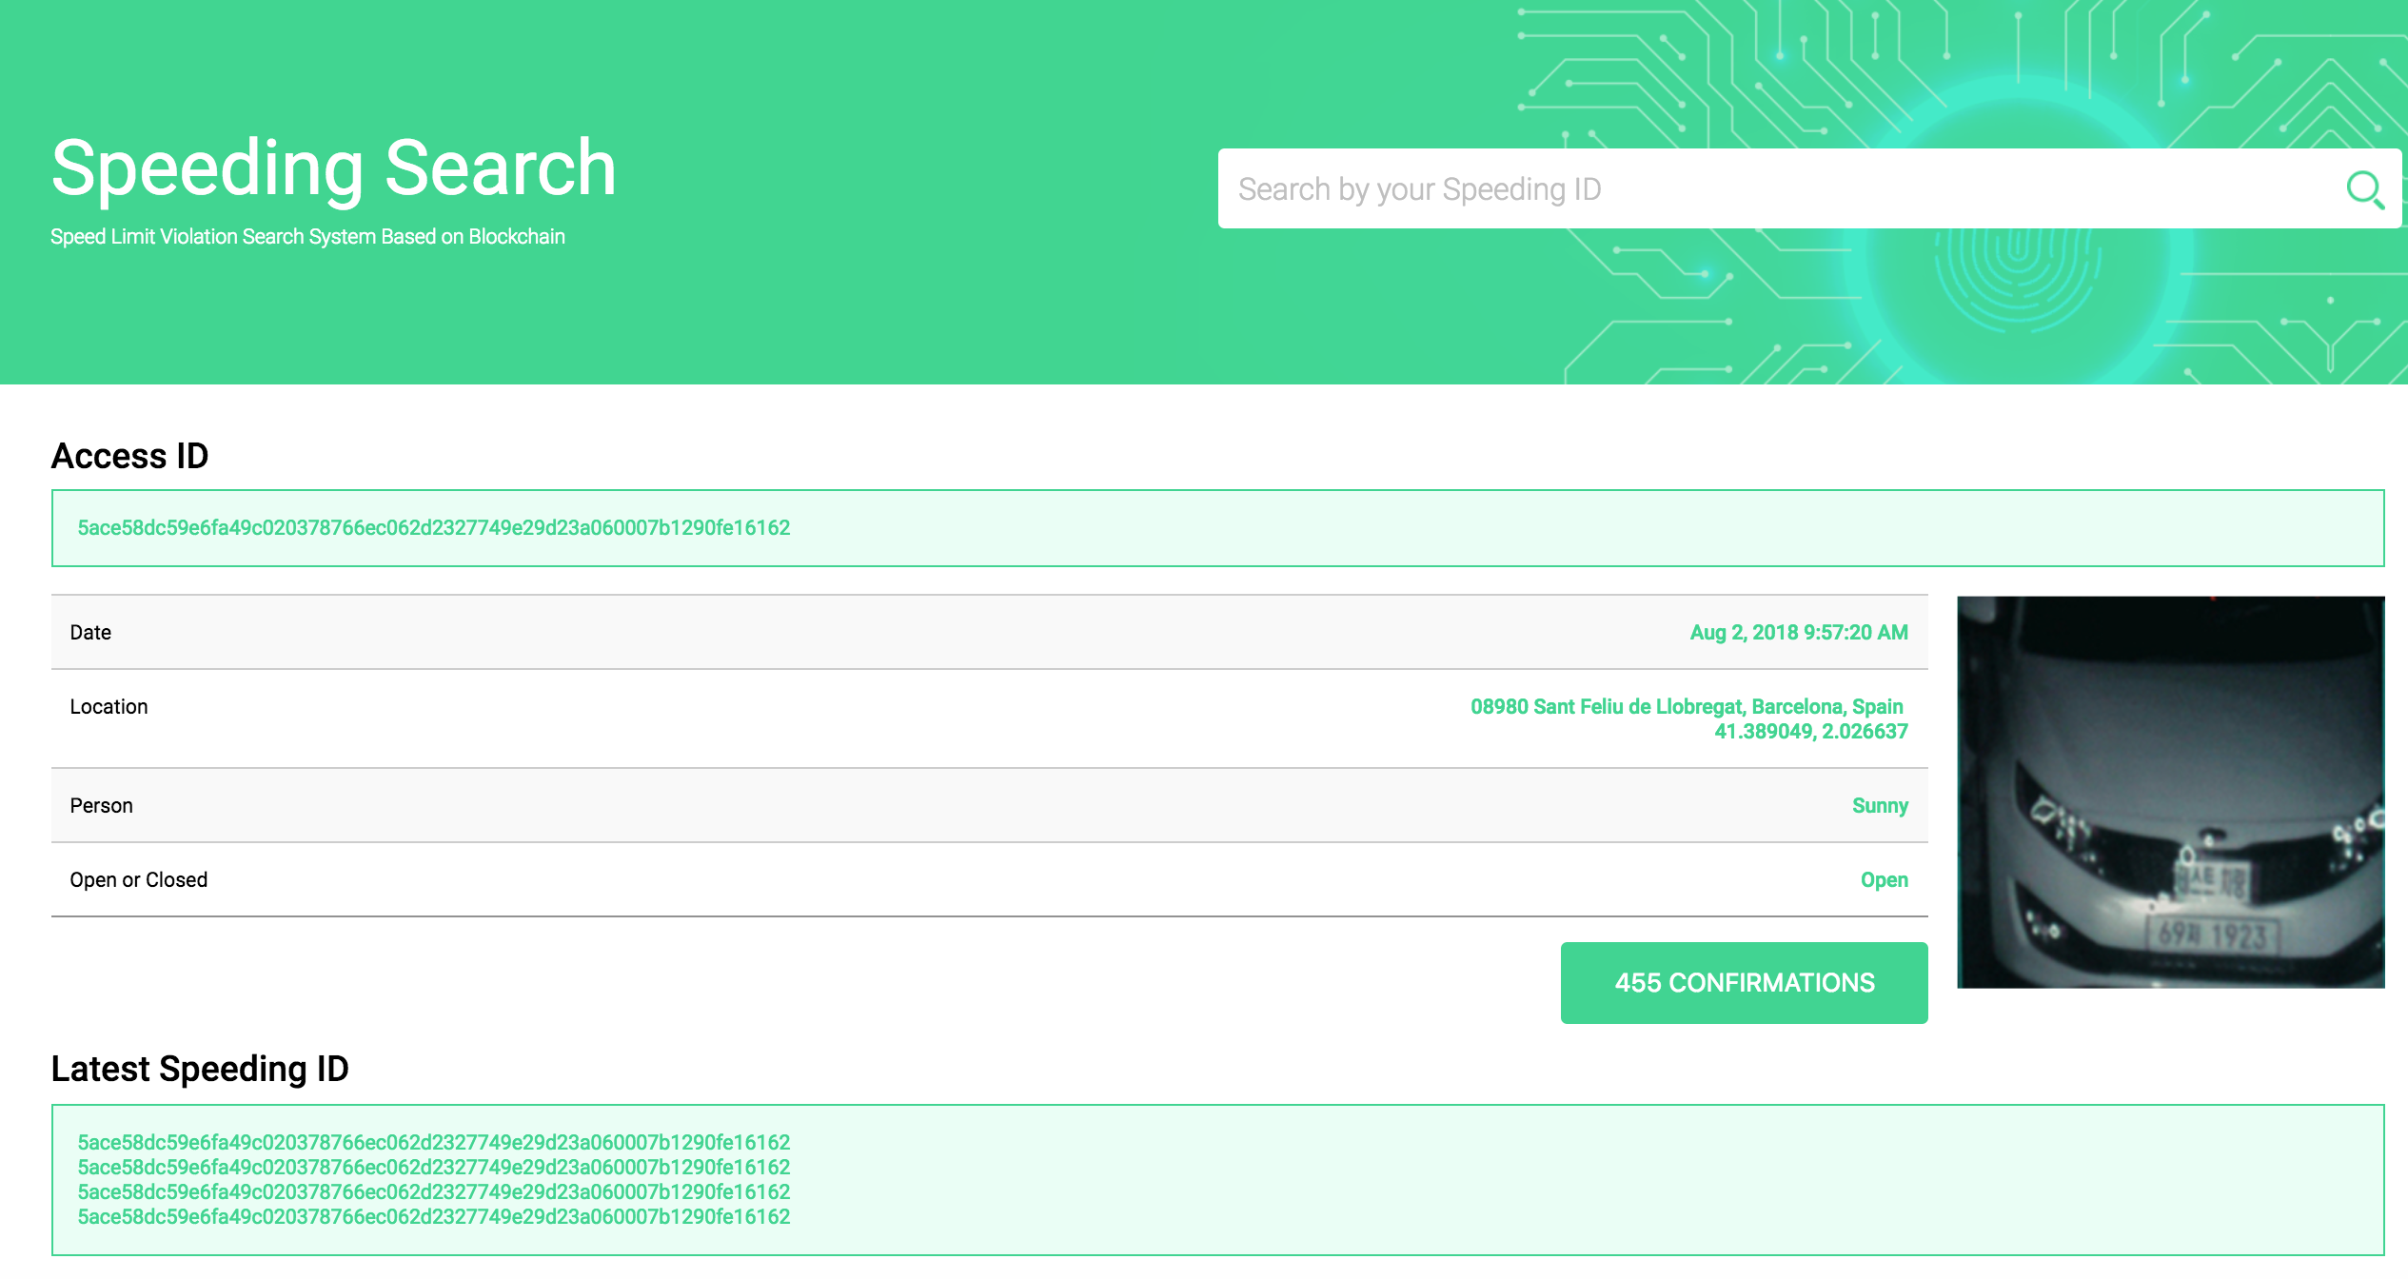Click the Latest Speeding ID heading
This screenshot has height=1279, width=2408.
click(x=201, y=1068)
